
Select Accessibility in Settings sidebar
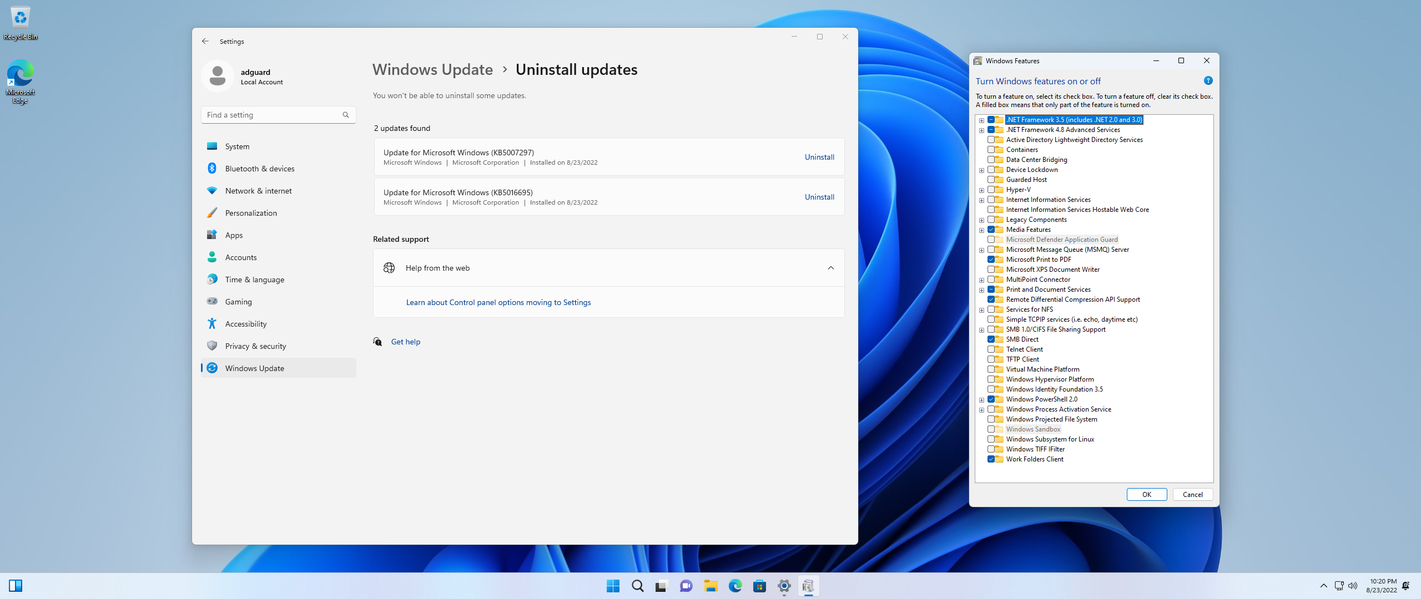pyautogui.click(x=279, y=324)
